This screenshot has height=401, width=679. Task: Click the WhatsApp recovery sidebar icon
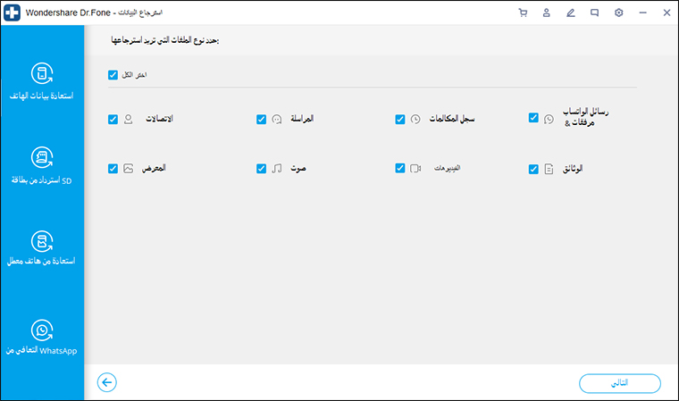click(x=42, y=330)
